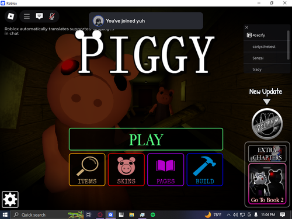292x219 pixels.
Task: Click the green PLAY button
Action: pyautogui.click(x=146, y=139)
